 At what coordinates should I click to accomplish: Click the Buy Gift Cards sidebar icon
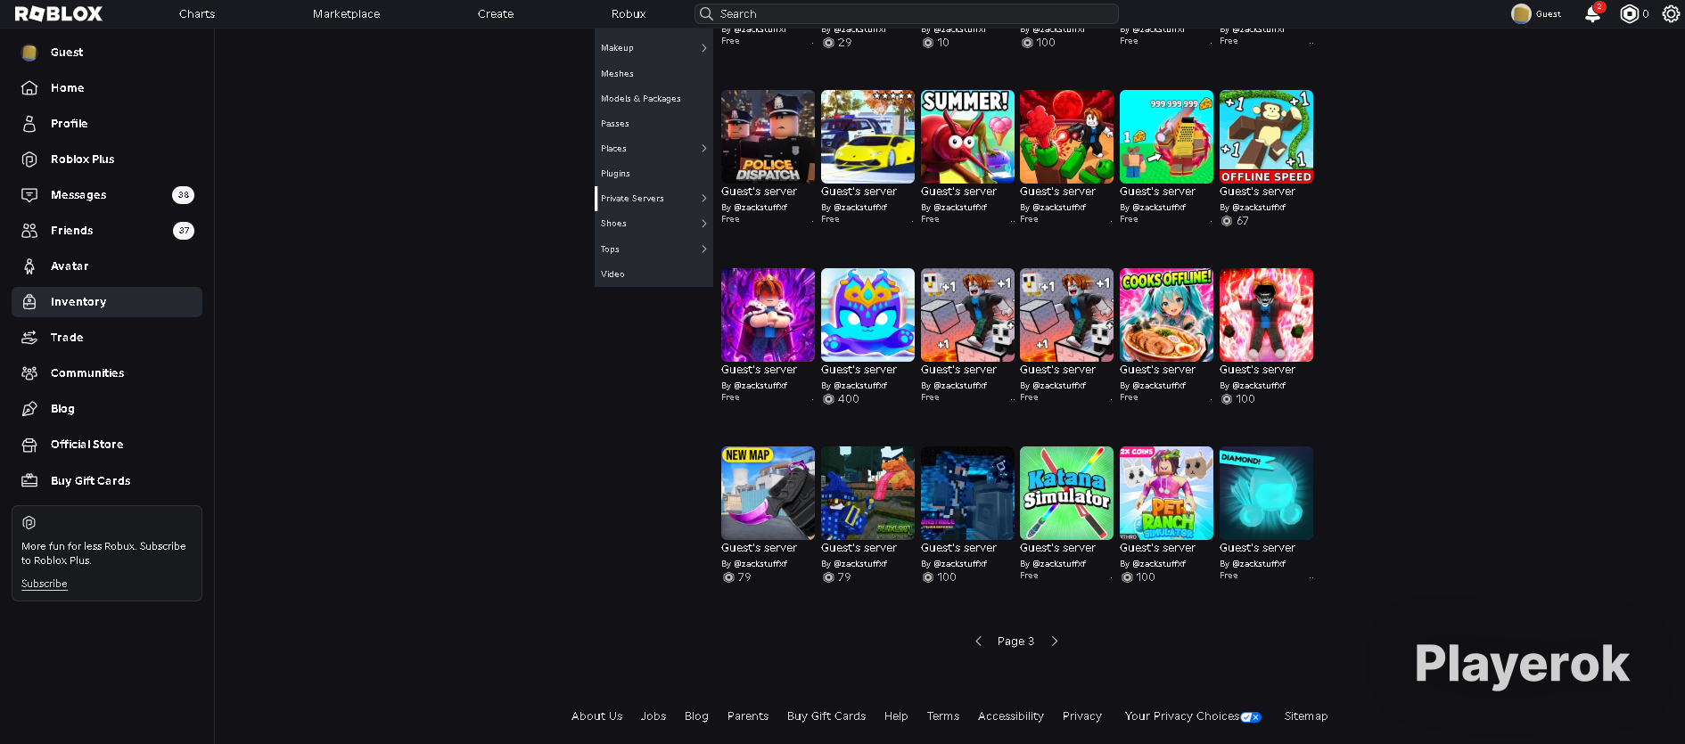[x=29, y=480]
